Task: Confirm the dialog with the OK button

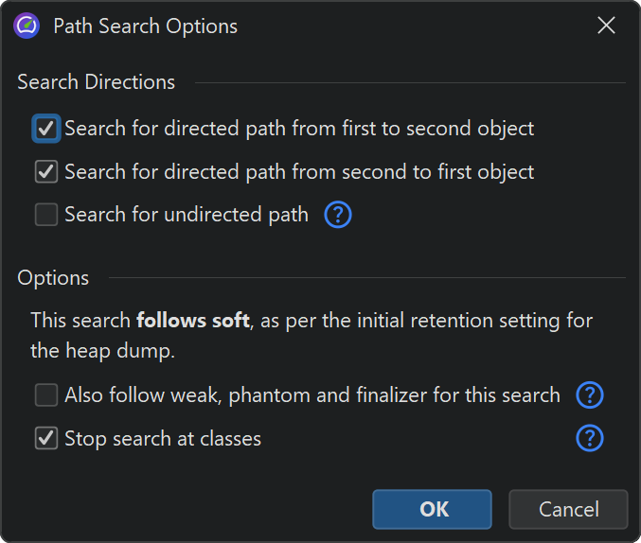Action: pyautogui.click(x=432, y=509)
